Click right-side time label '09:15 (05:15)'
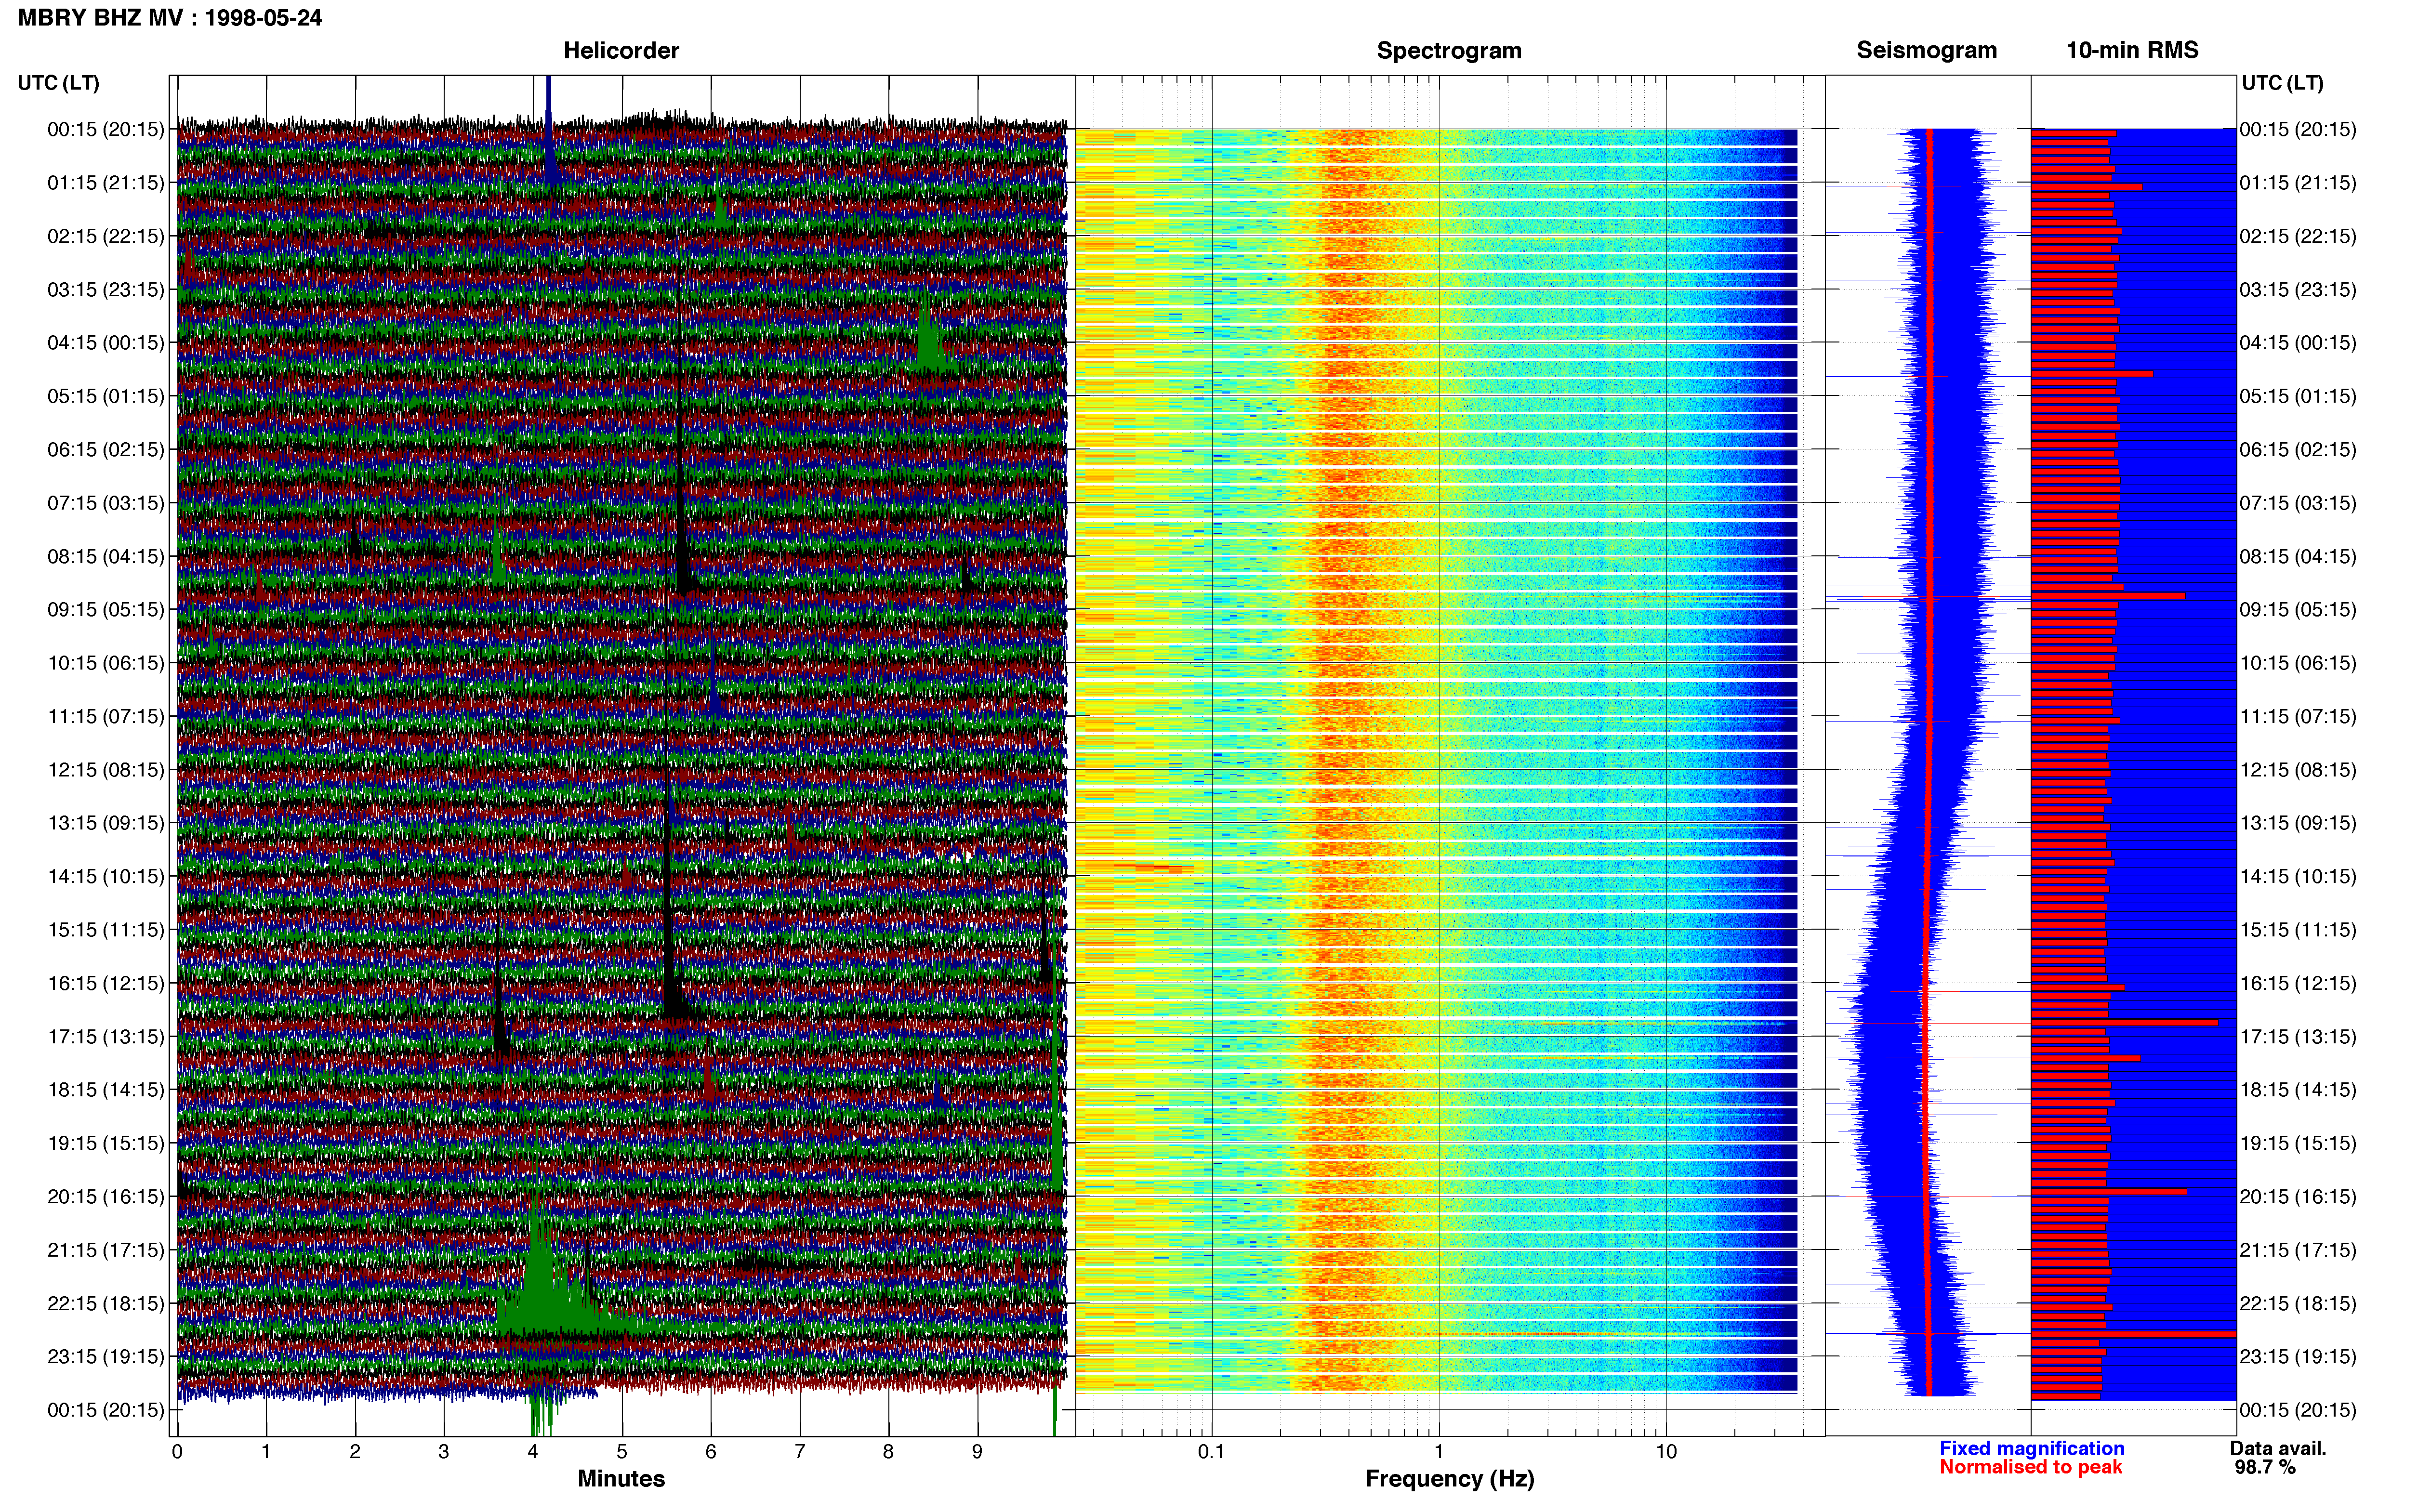The height and width of the screenshot is (1512, 2418). click(2298, 610)
